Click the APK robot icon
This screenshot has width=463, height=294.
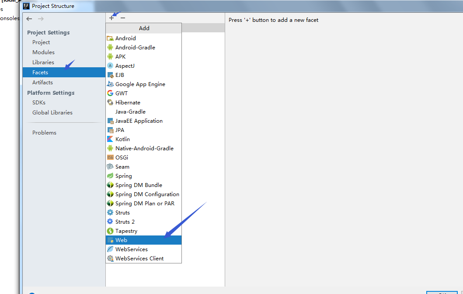point(110,57)
